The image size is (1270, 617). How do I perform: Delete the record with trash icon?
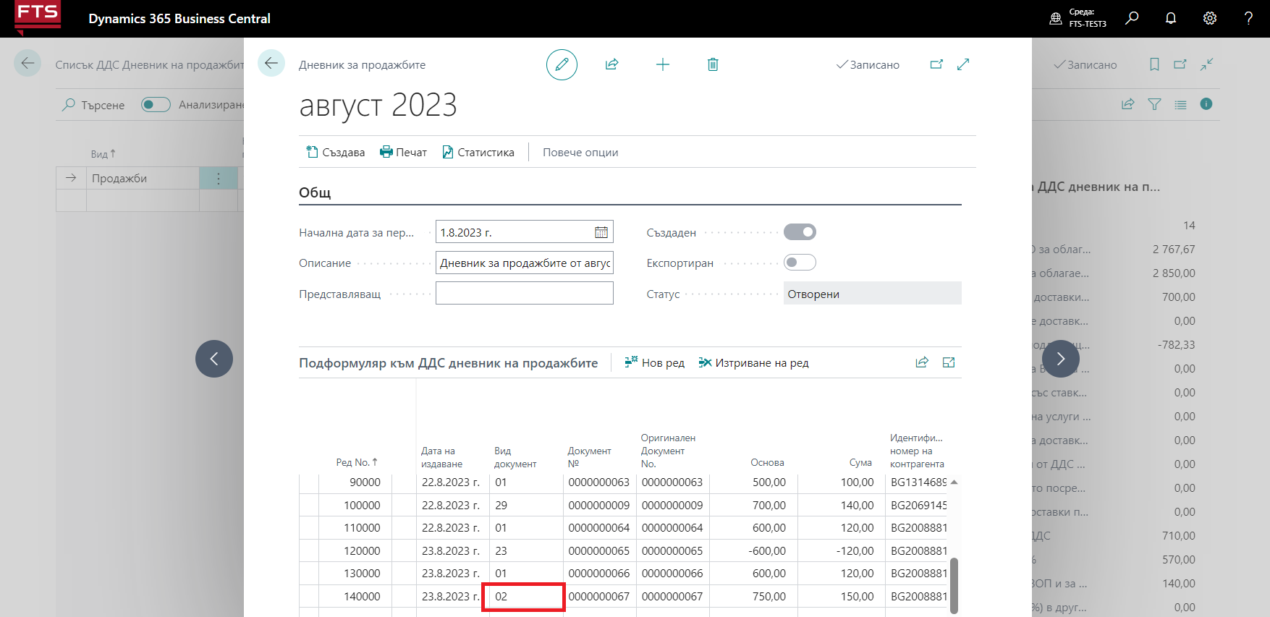[713, 64]
